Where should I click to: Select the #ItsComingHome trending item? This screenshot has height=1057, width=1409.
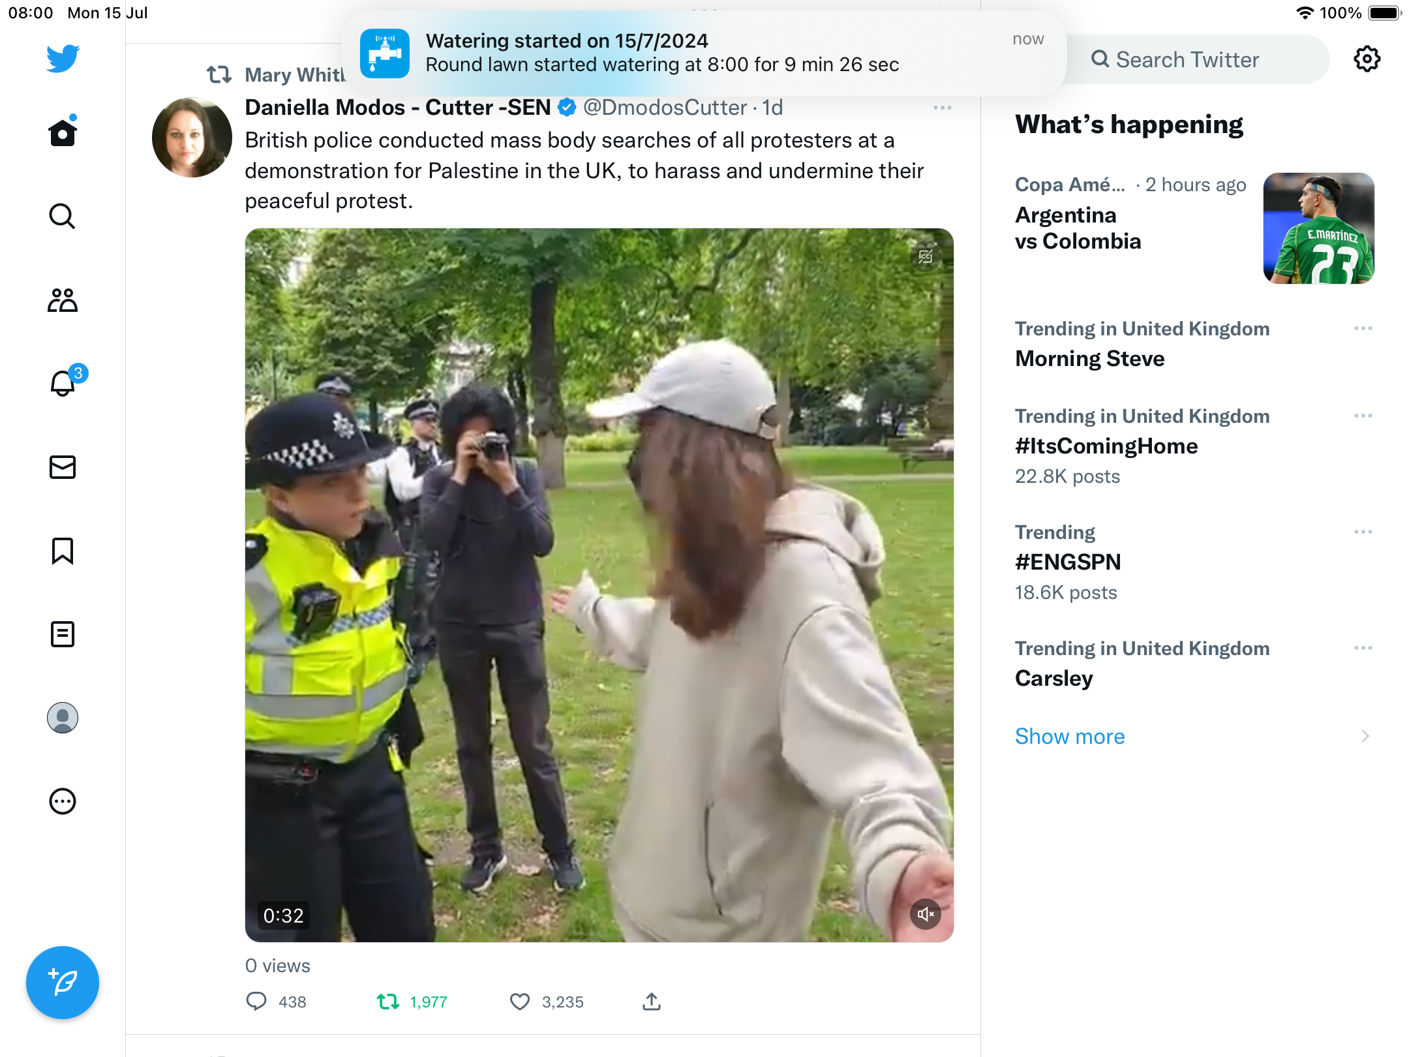pyautogui.click(x=1106, y=446)
